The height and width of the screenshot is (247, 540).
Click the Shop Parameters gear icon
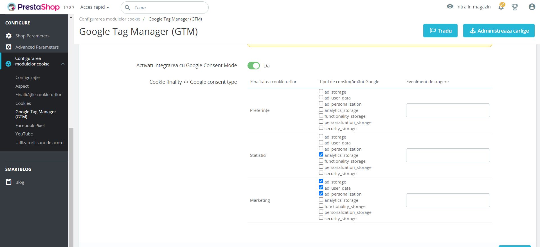tap(9, 36)
